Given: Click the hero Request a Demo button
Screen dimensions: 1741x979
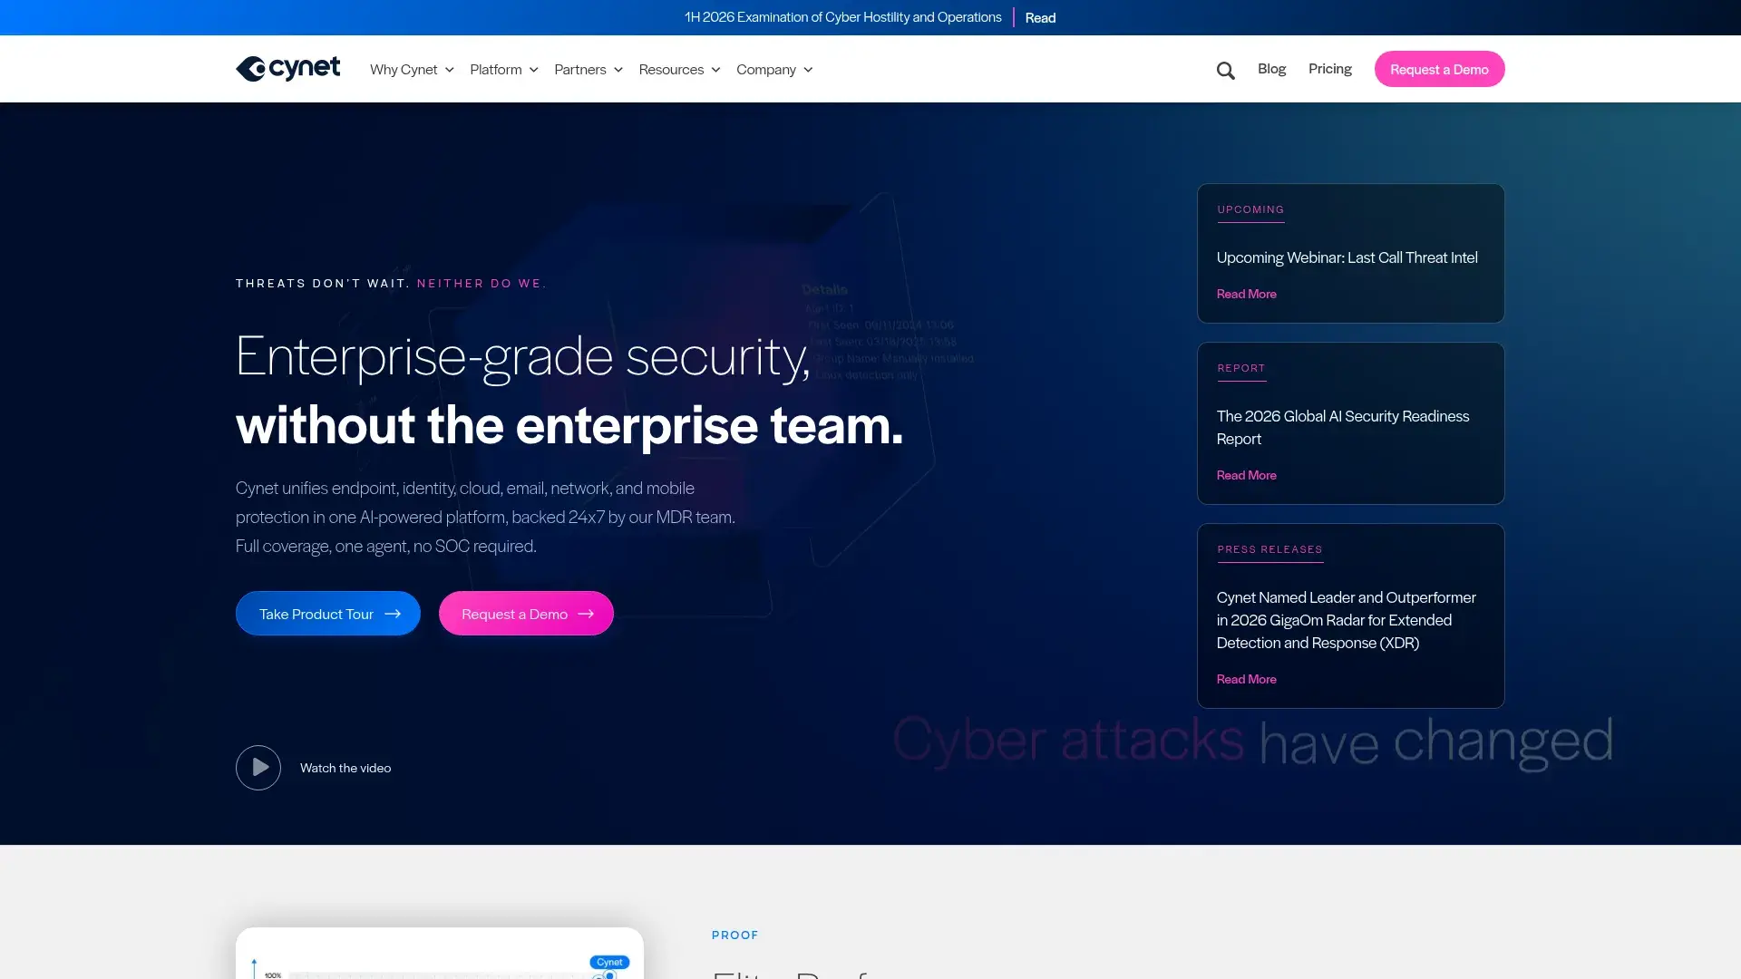Looking at the screenshot, I should [526, 614].
